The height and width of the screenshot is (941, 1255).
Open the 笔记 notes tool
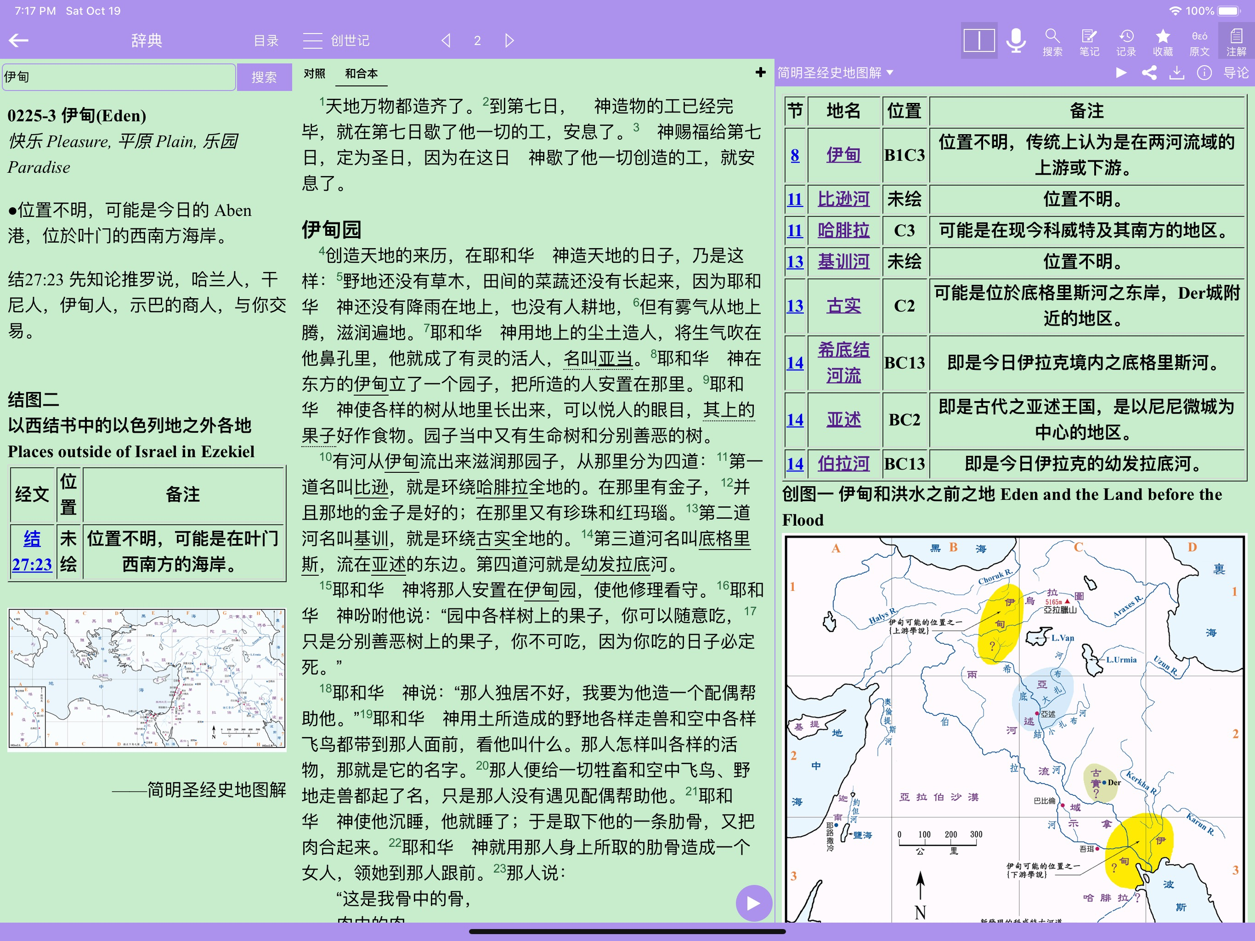[x=1089, y=42]
